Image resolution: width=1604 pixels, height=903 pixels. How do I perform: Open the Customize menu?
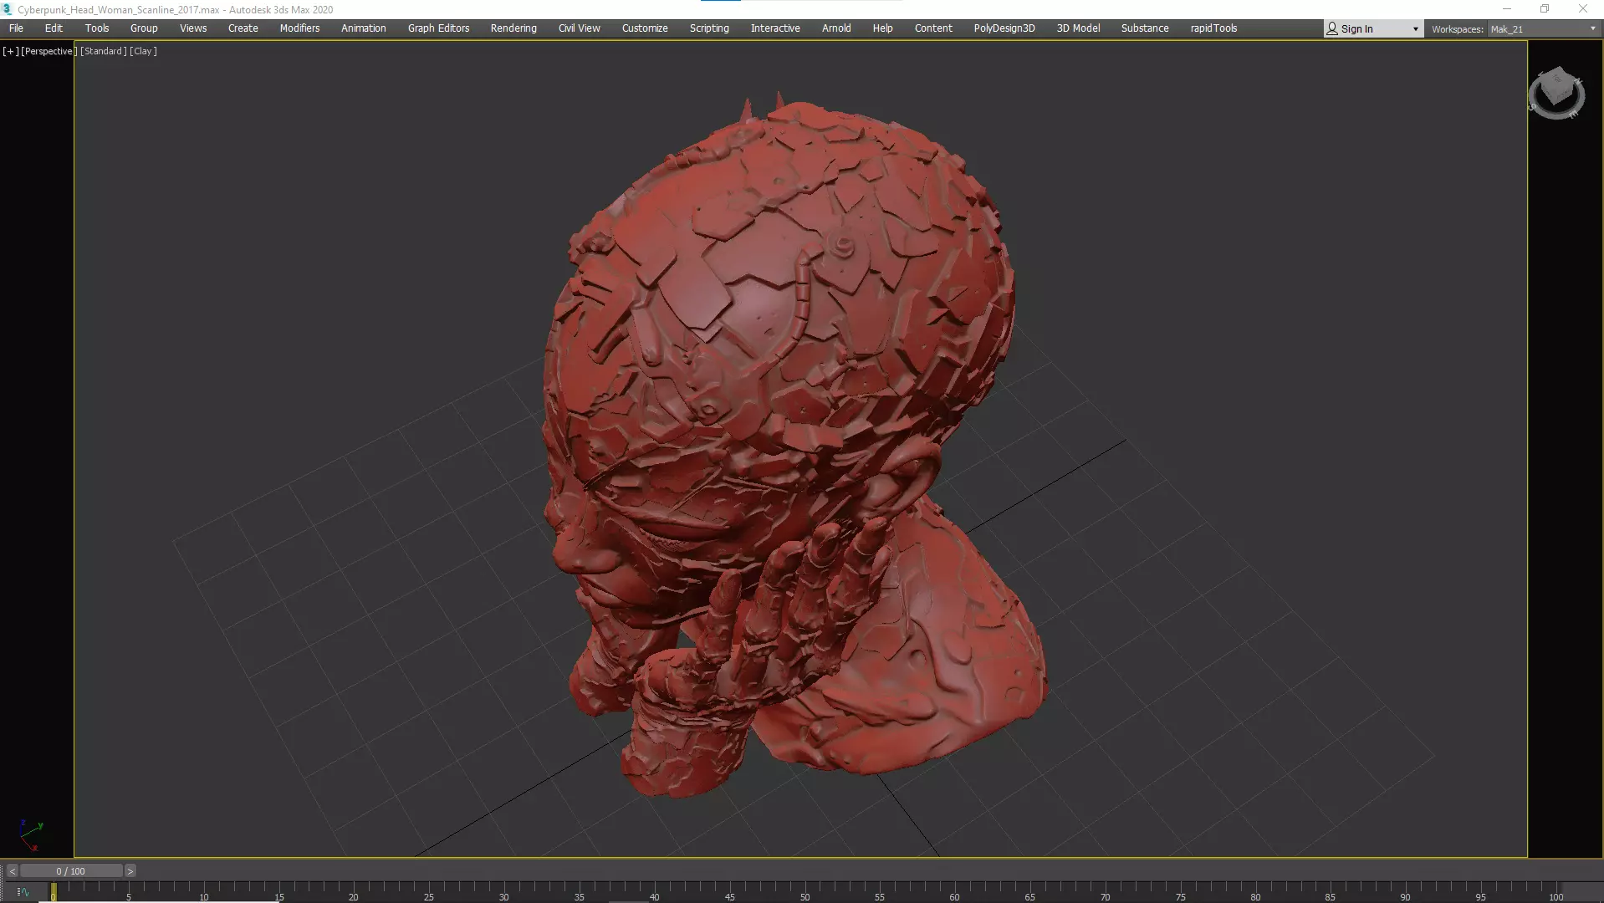645,28
